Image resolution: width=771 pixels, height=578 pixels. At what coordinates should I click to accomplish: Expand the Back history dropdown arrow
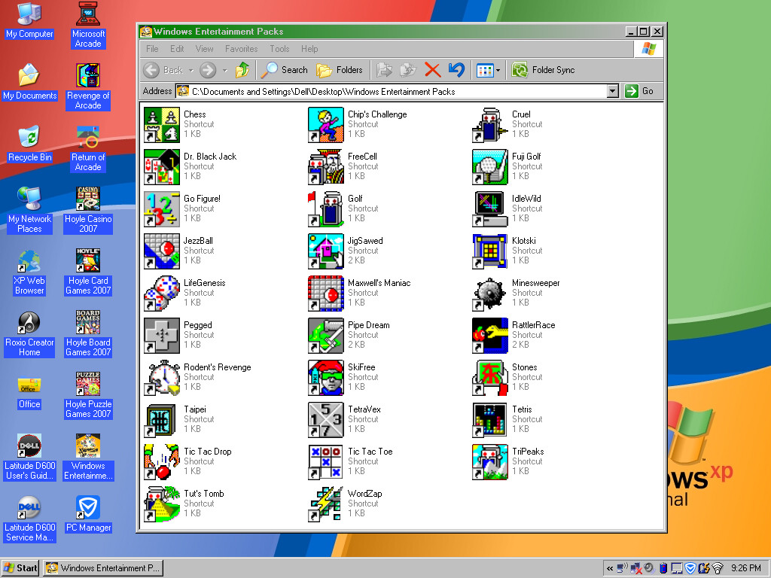click(x=191, y=70)
